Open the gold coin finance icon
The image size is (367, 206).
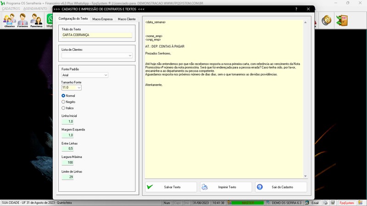tap(326, 20)
